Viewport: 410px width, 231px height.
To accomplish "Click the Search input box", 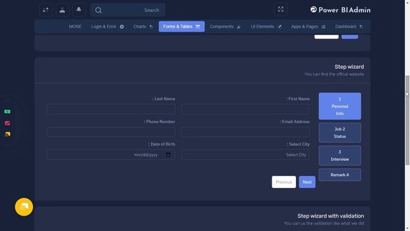I will point(127,10).
